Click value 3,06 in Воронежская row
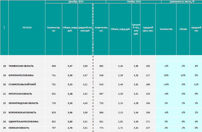This screenshot has width=202, height=132. [70, 113]
